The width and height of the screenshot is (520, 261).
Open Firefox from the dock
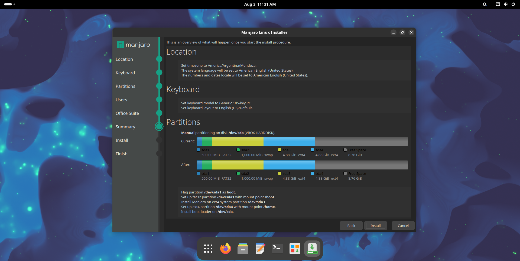coord(225,249)
